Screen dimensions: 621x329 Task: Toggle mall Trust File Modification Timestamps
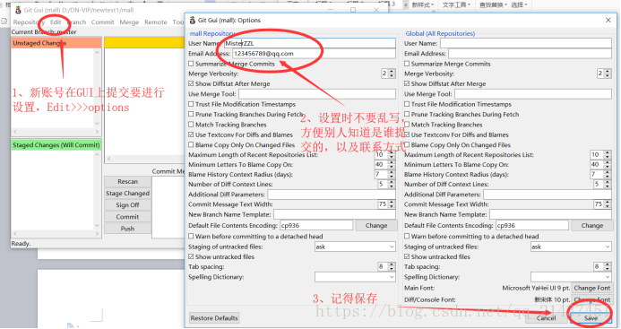coord(191,104)
